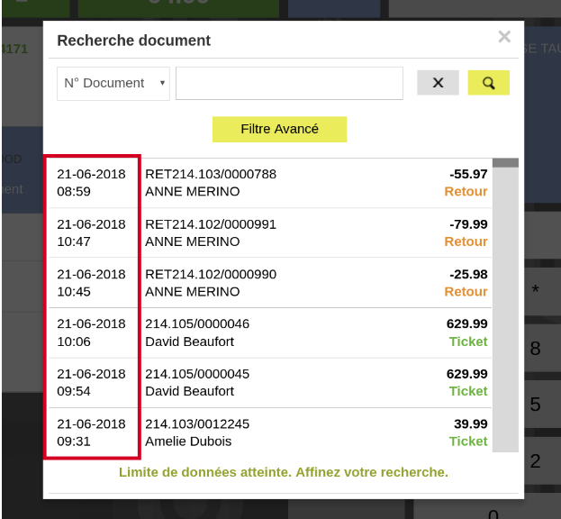Click the document search text field
Screen dimensions: 561x519
tap(289, 83)
